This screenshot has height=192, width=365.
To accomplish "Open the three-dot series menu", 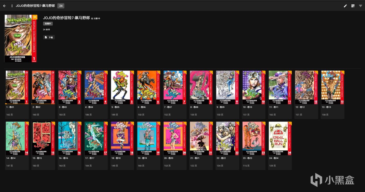I will [12, 6].
